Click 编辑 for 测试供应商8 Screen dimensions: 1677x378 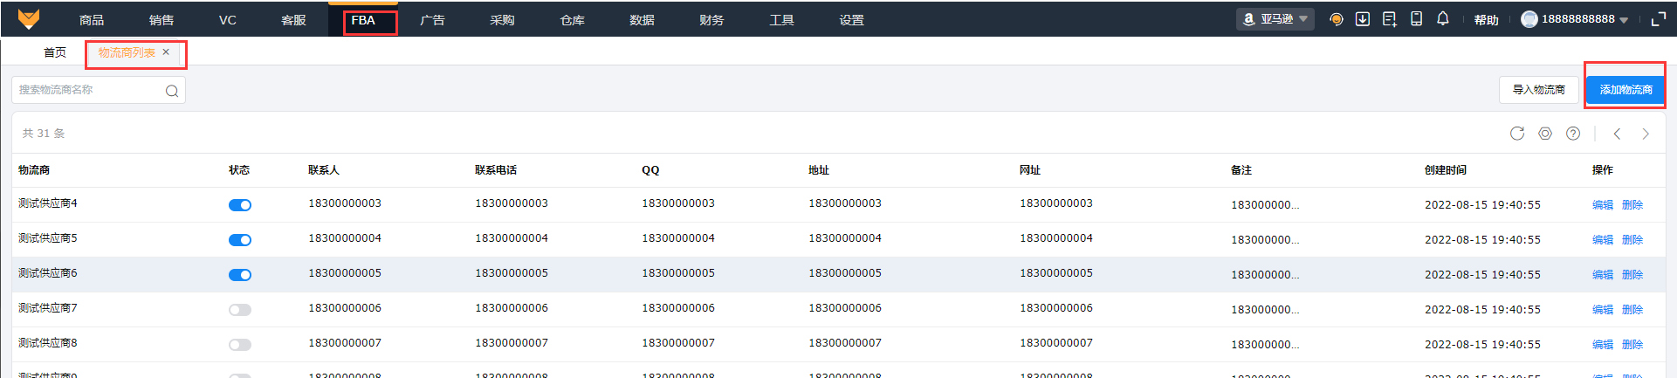point(1603,345)
